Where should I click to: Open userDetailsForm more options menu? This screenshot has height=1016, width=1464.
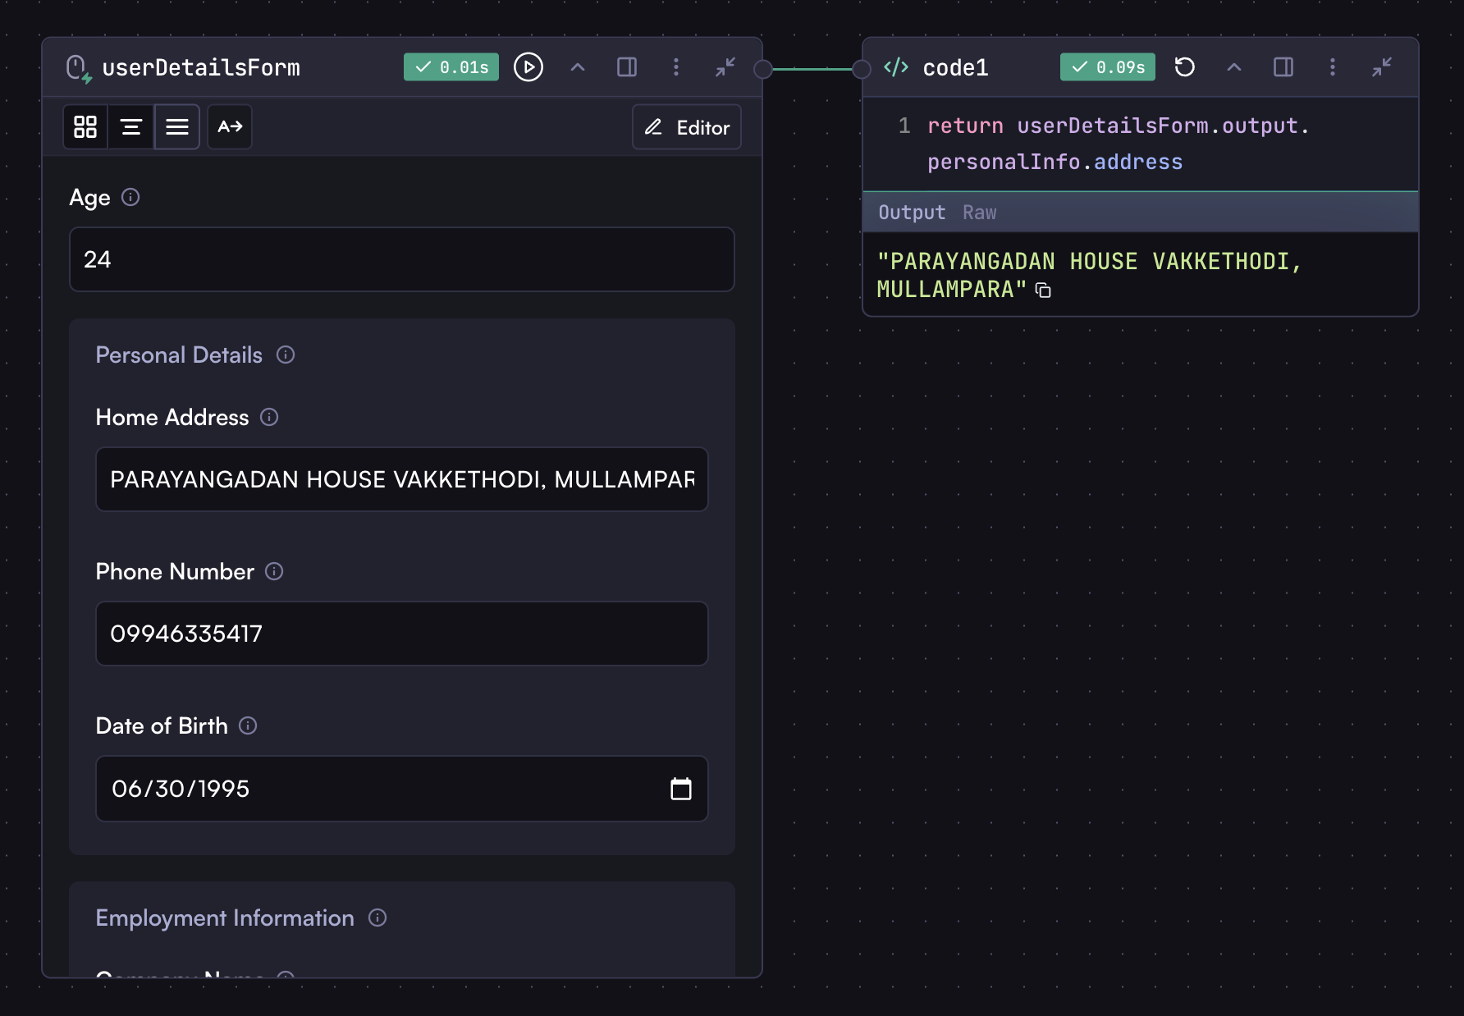(x=676, y=67)
